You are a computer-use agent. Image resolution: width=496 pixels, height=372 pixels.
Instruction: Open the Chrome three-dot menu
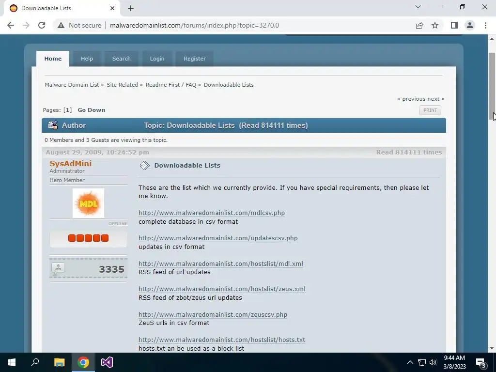point(485,25)
